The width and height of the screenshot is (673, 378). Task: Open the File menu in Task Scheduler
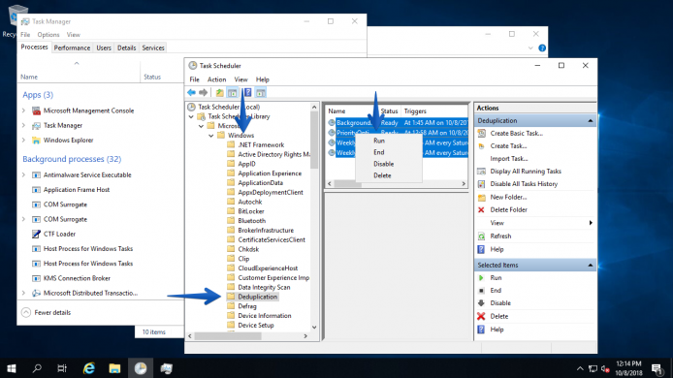pyautogui.click(x=194, y=79)
